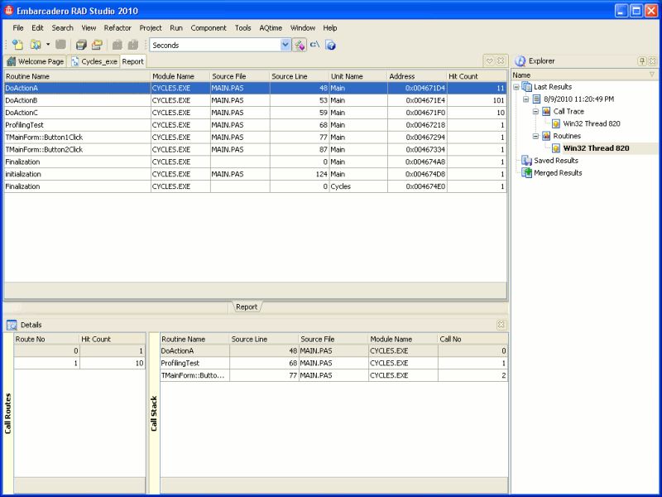
Task: Open the AQtime help icon on the toolbar
Action: 331,46
